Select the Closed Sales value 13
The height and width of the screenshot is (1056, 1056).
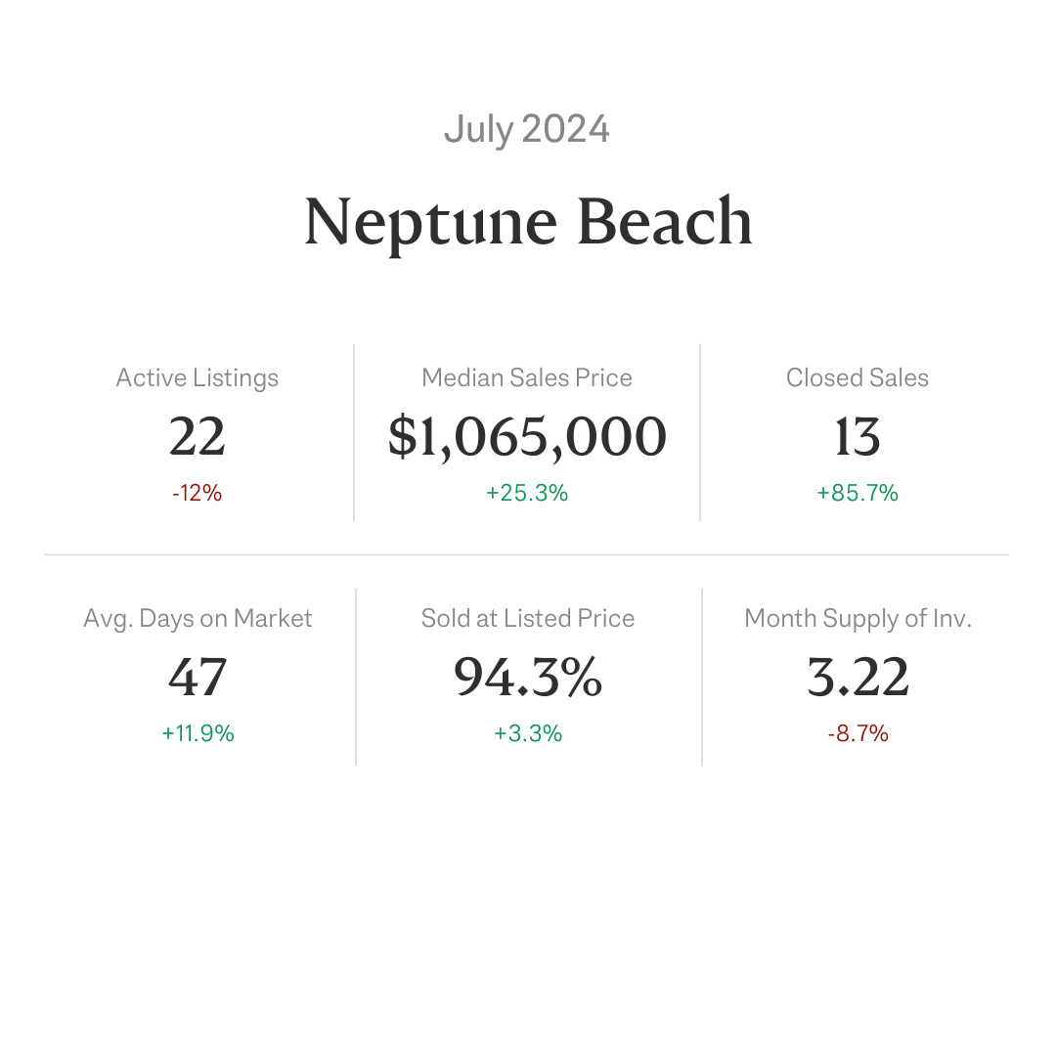(858, 436)
